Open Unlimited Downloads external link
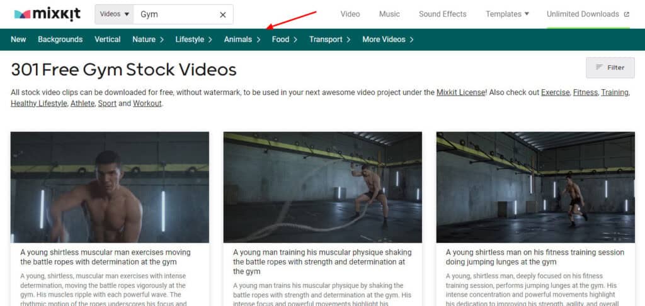Image resolution: width=645 pixels, height=306 pixels. tap(587, 14)
